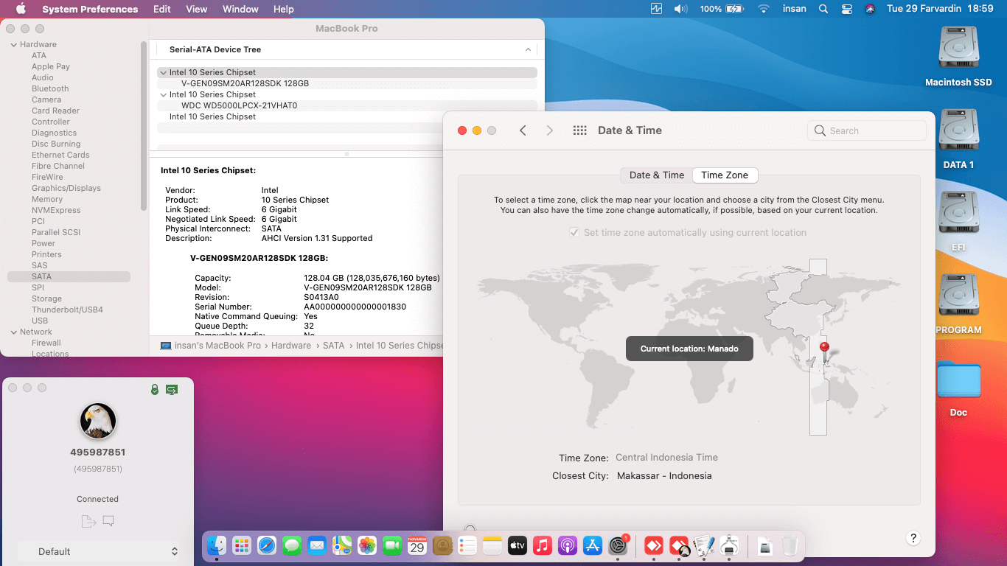Viewport: 1007px width, 566px height.
Task: Open the Calendar app showing 29
Action: [417, 546]
